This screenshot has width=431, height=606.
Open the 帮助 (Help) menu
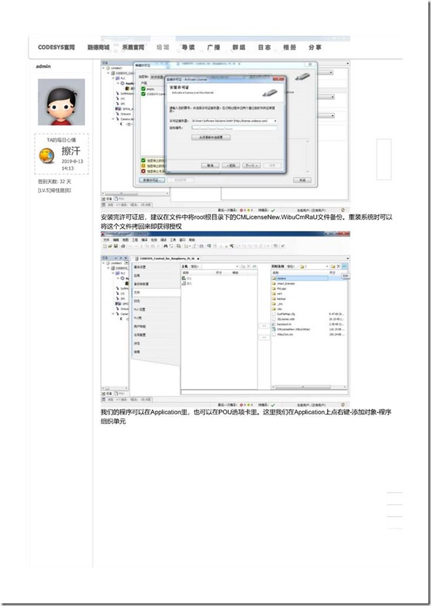[x=192, y=240]
